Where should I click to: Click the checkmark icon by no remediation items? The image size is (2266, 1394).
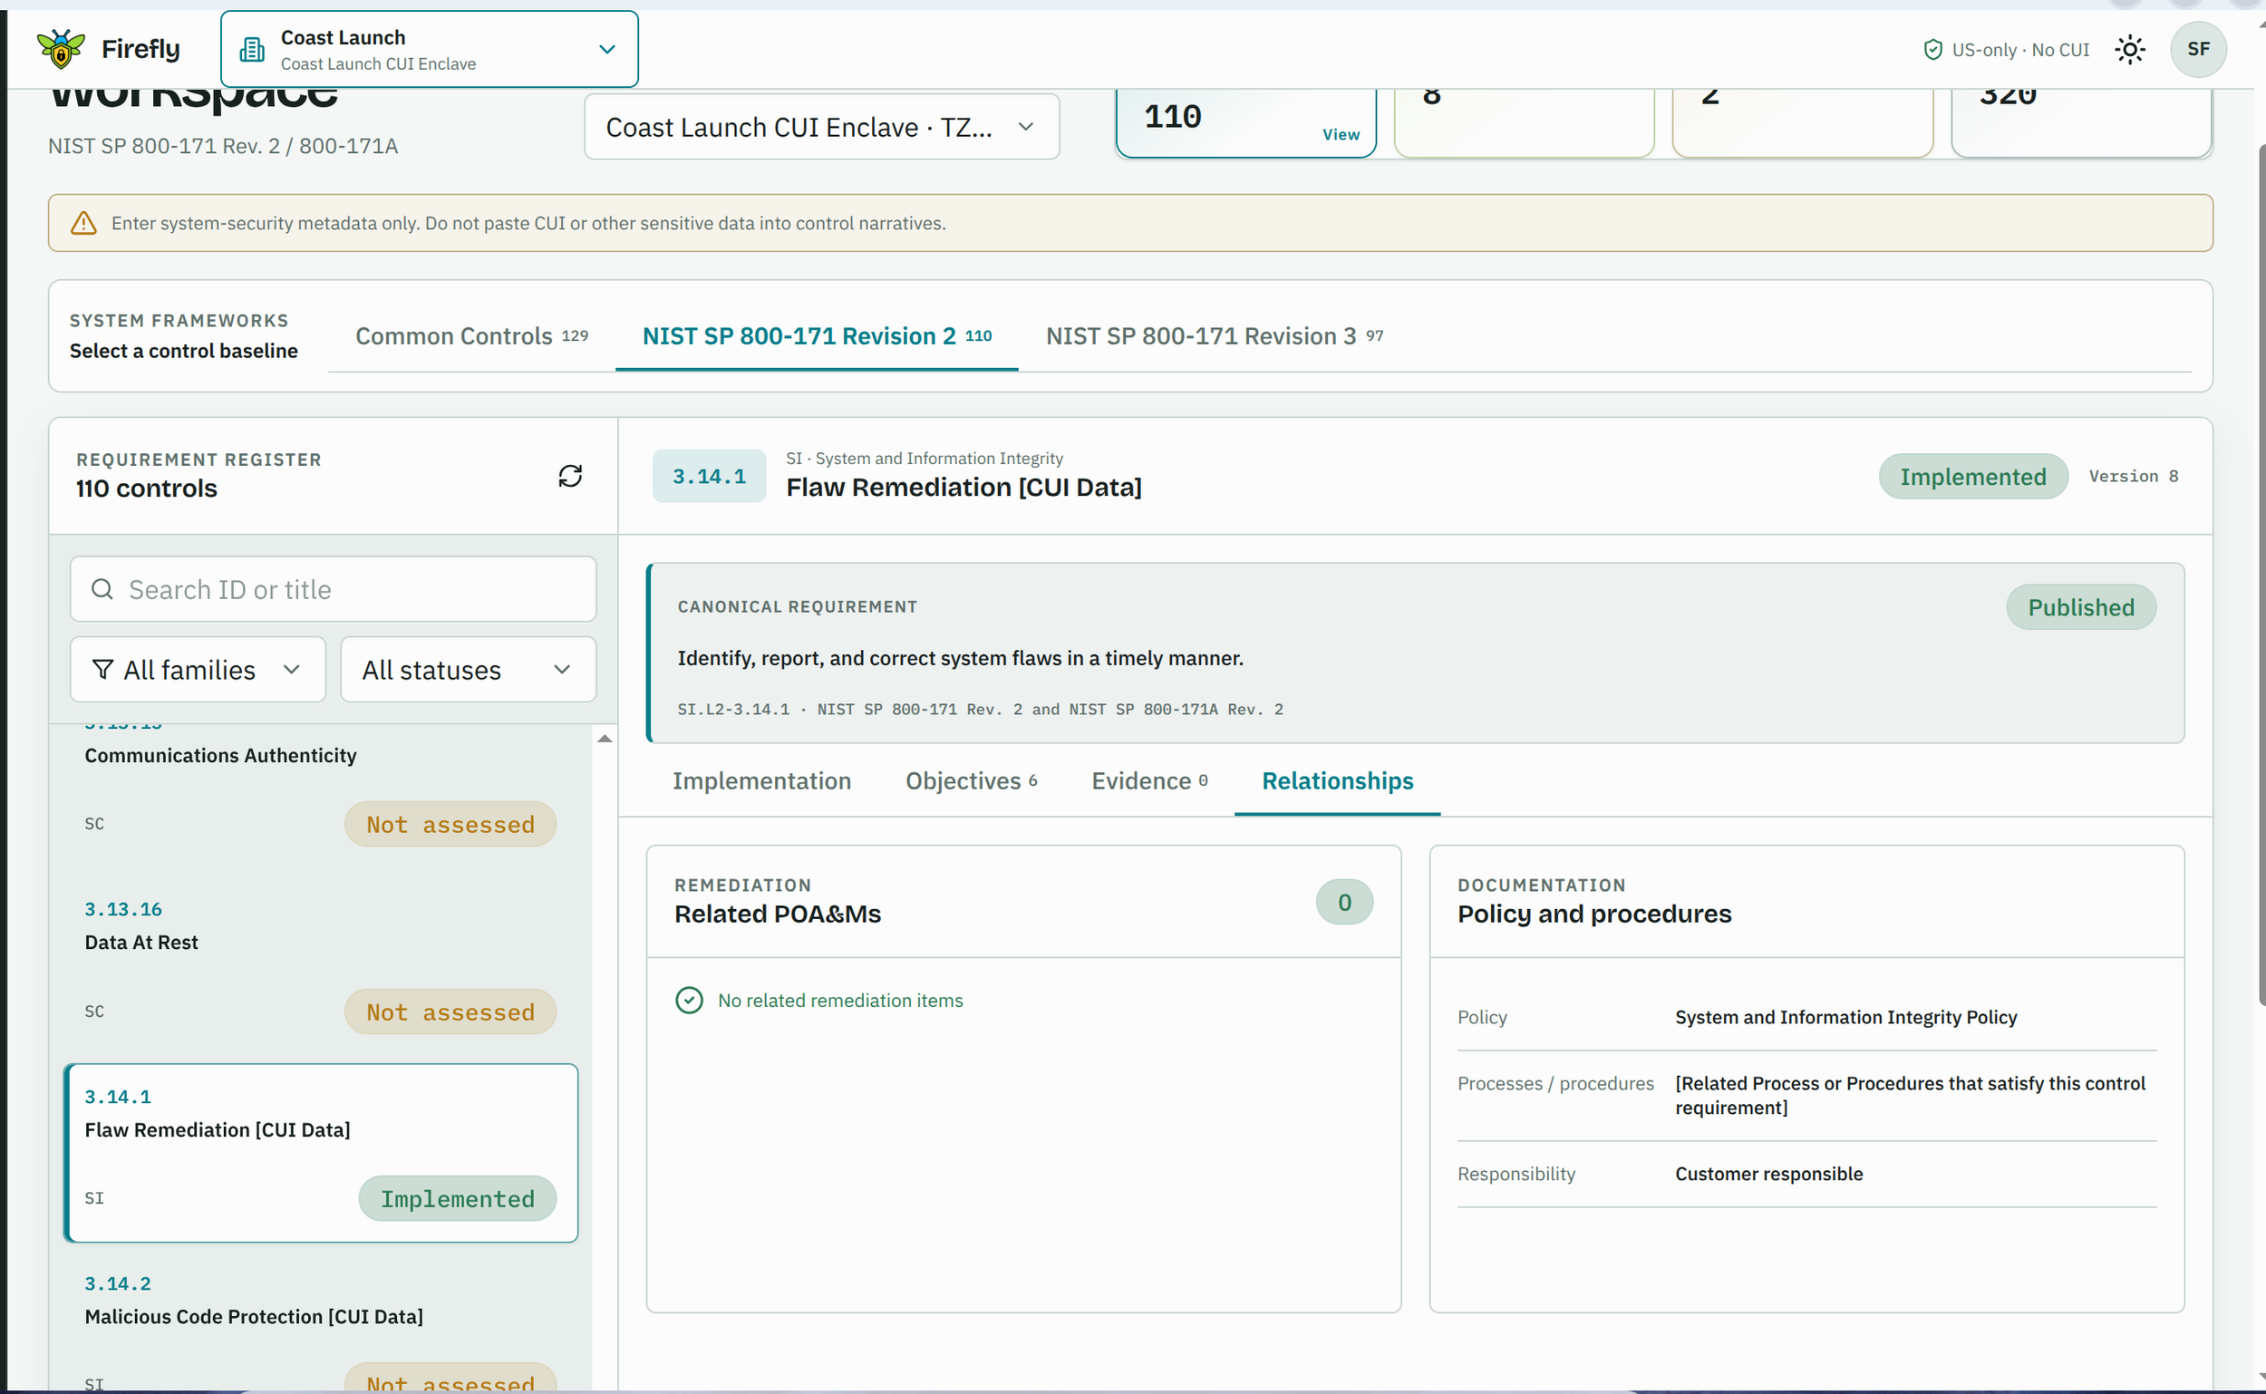click(x=689, y=1001)
